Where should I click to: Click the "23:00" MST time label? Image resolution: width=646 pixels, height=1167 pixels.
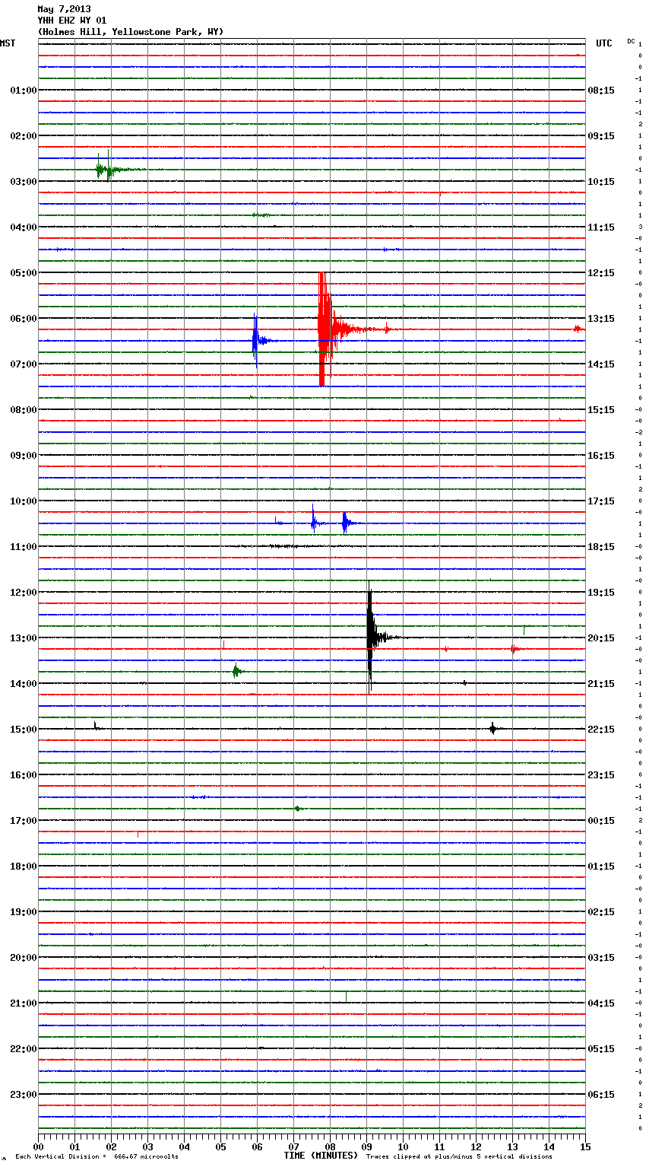click(23, 1094)
